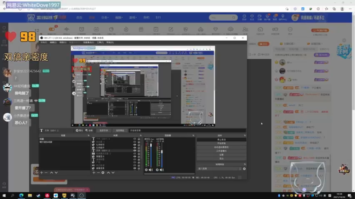Click the 麦克风/Aux volume slider
This screenshot has width=355, height=199.
[x=151, y=154]
